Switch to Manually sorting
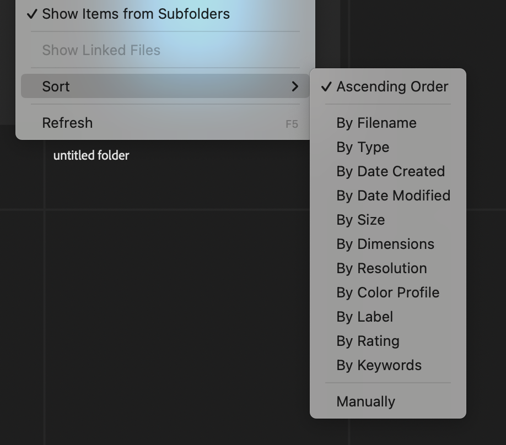This screenshot has width=506, height=445. click(x=365, y=401)
